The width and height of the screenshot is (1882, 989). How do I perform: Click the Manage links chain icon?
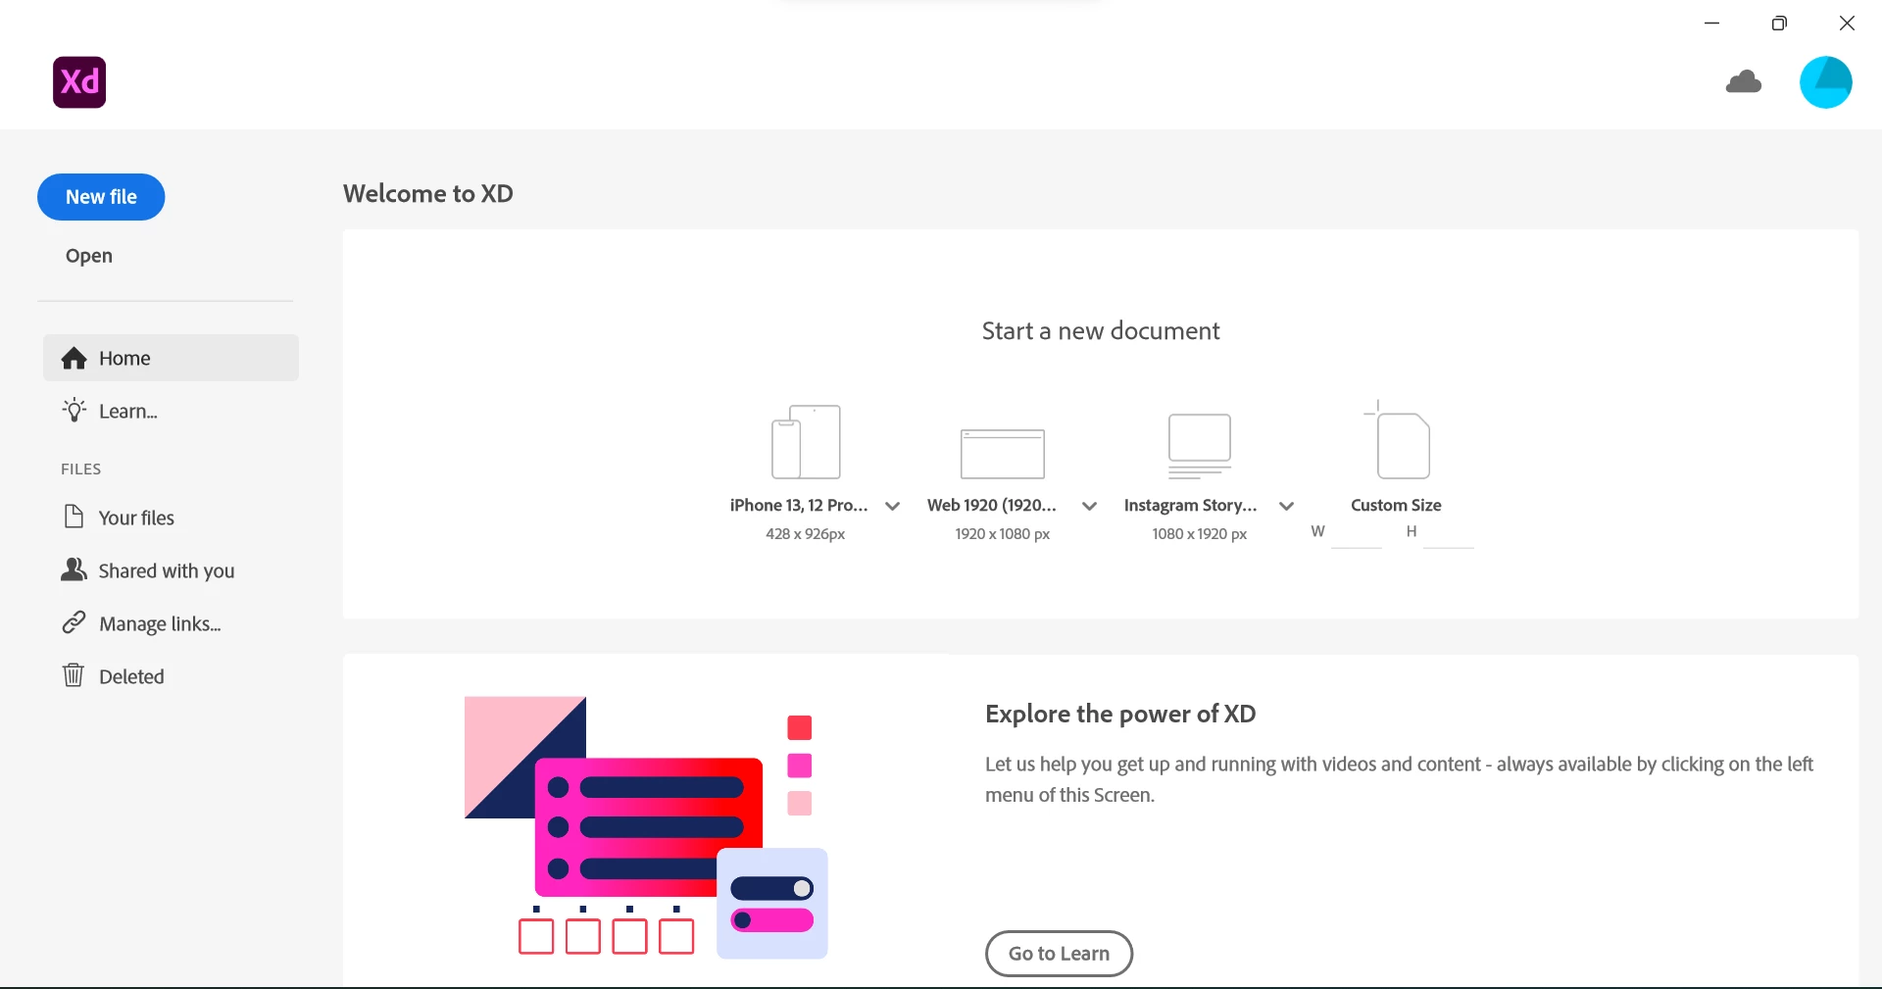(x=74, y=622)
